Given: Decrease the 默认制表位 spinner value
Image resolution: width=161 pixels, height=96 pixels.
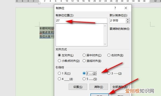Looking at the screenshot, I should click(x=128, y=22).
